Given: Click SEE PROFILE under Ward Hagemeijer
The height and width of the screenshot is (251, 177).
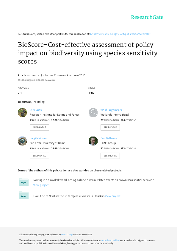Looking at the screenshot, I should point(110,127).
